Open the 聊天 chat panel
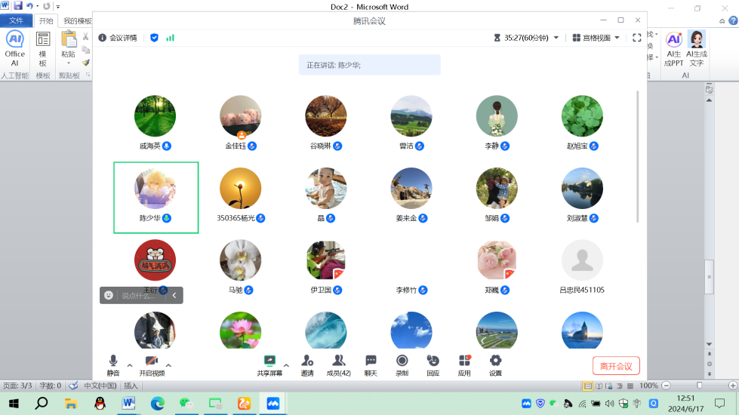739x415 pixels. point(371,361)
